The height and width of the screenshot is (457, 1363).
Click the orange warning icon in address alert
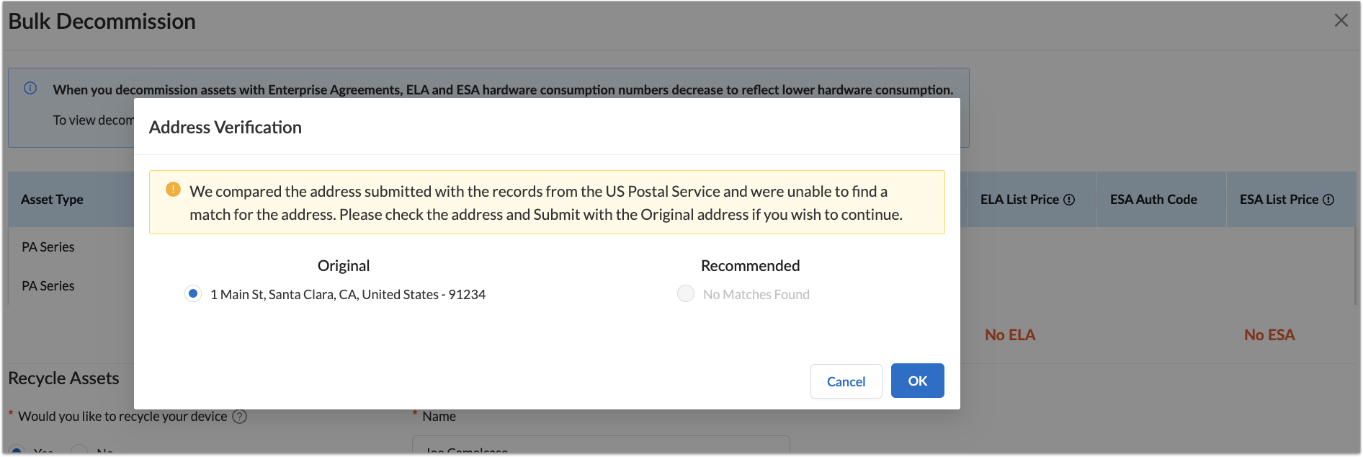pos(173,190)
